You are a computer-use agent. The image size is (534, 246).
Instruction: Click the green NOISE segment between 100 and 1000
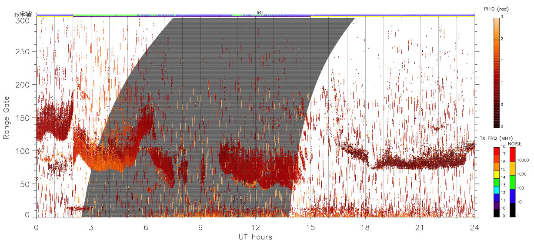click(x=512, y=182)
